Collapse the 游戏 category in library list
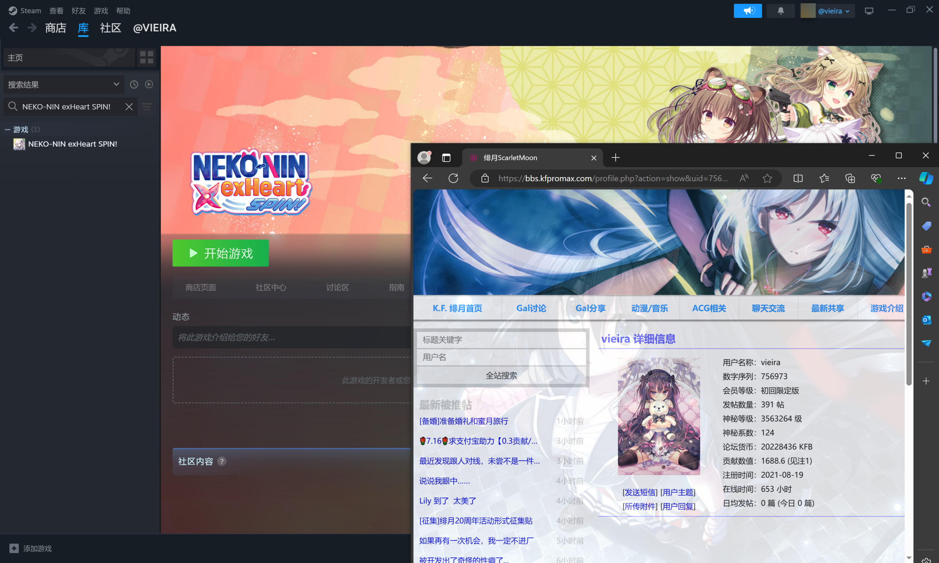 [7, 129]
